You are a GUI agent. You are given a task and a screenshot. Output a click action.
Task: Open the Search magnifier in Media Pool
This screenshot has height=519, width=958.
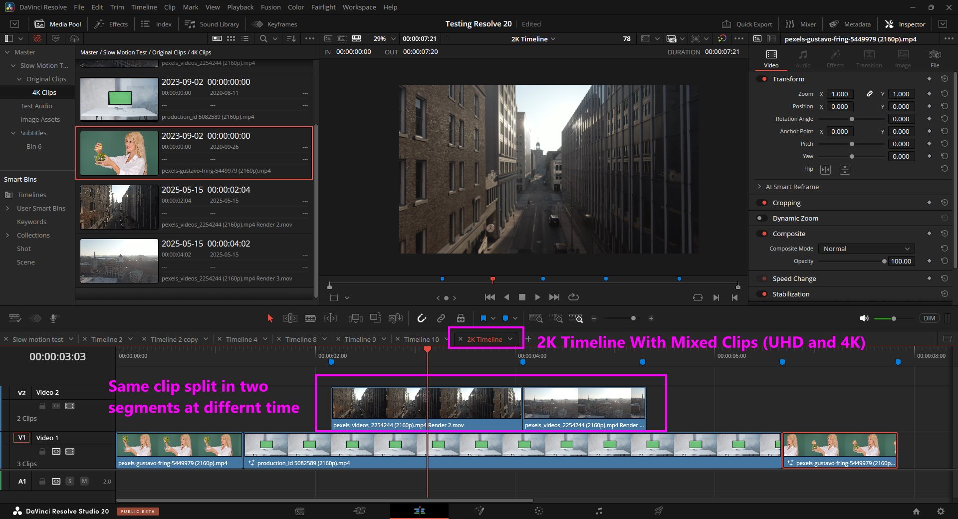click(263, 38)
